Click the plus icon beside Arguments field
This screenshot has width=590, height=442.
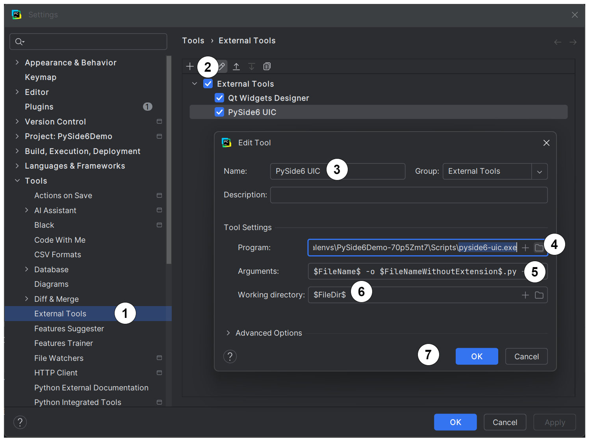[x=525, y=271]
